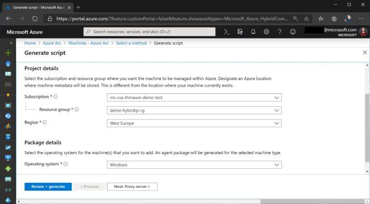Image resolution: width=370 pixels, height=204 pixels.
Task: Expand the Azure sidebar with double chevron
Action: click(x=11, y=43)
